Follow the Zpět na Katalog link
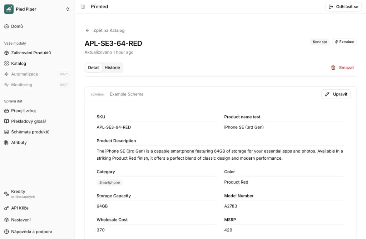This screenshot has height=239, width=366. coord(105,30)
